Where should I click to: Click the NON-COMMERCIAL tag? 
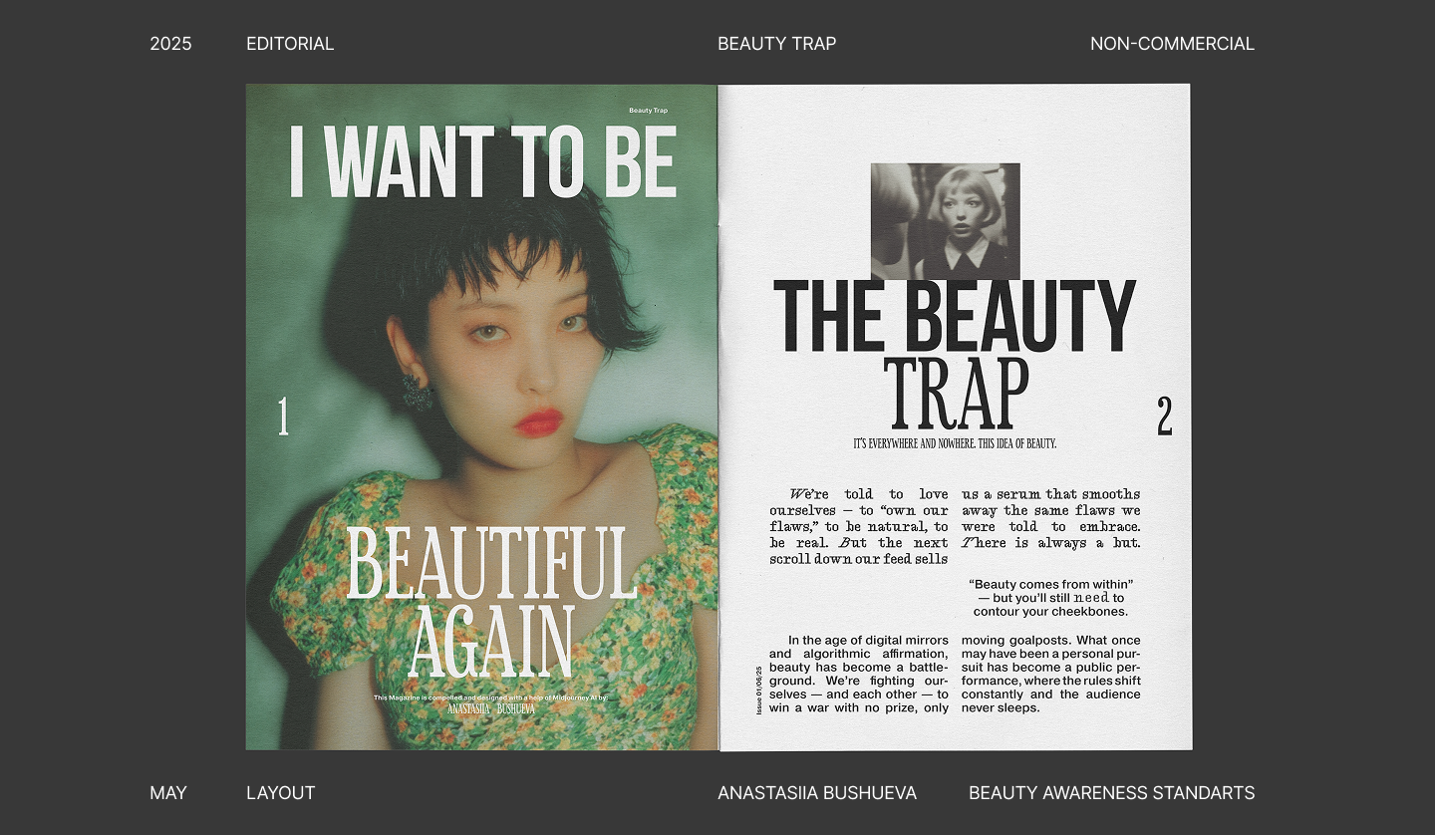(1173, 43)
